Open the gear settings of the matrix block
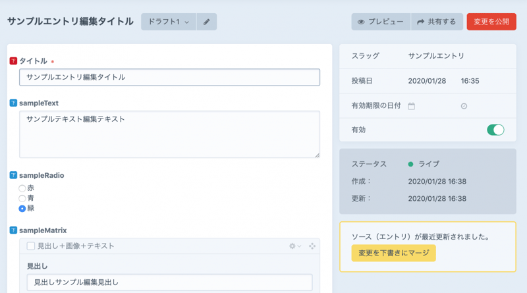527x293 pixels. (x=294, y=246)
